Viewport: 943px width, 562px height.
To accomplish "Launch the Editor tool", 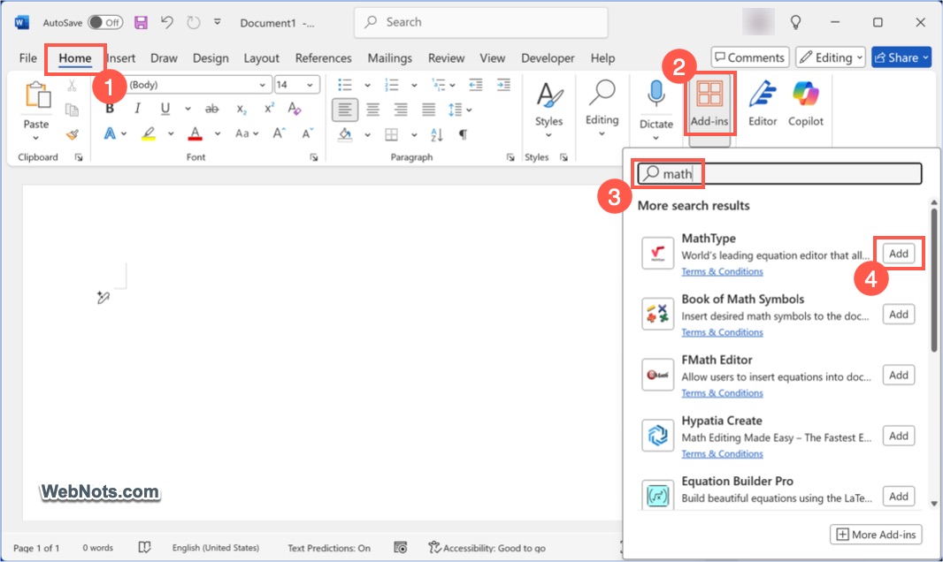I will pyautogui.click(x=763, y=103).
